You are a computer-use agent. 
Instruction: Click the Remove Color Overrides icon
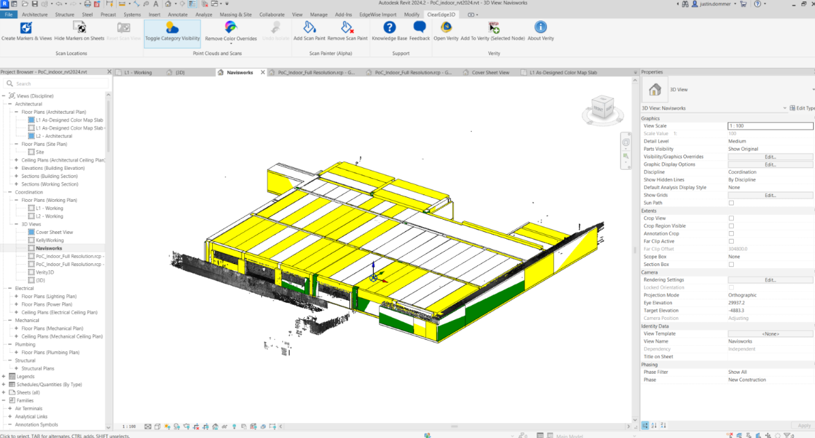(x=231, y=28)
